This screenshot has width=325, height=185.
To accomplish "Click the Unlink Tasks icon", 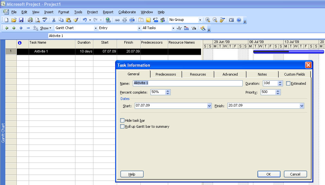I will pyautogui.click(x=124, y=20).
